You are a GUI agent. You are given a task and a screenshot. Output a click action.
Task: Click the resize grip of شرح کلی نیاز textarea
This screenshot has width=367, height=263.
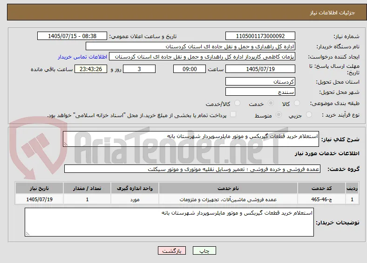[x=66, y=144]
